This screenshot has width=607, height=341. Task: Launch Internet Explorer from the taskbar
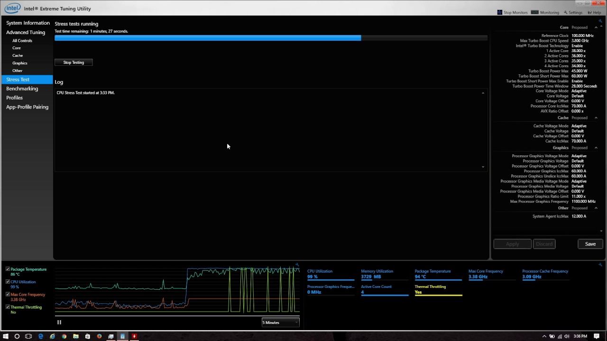[53, 336]
